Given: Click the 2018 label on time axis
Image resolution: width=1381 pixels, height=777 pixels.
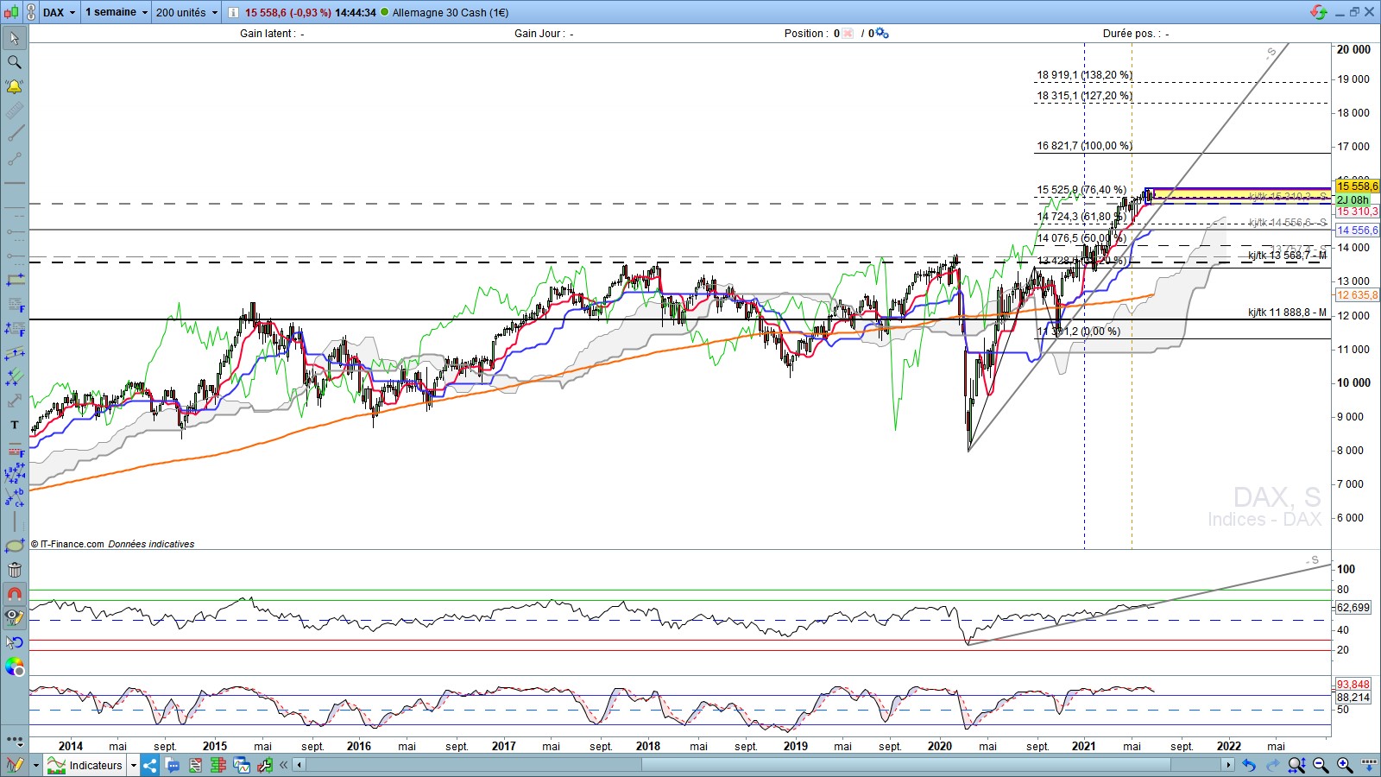Looking at the screenshot, I should [x=647, y=747].
